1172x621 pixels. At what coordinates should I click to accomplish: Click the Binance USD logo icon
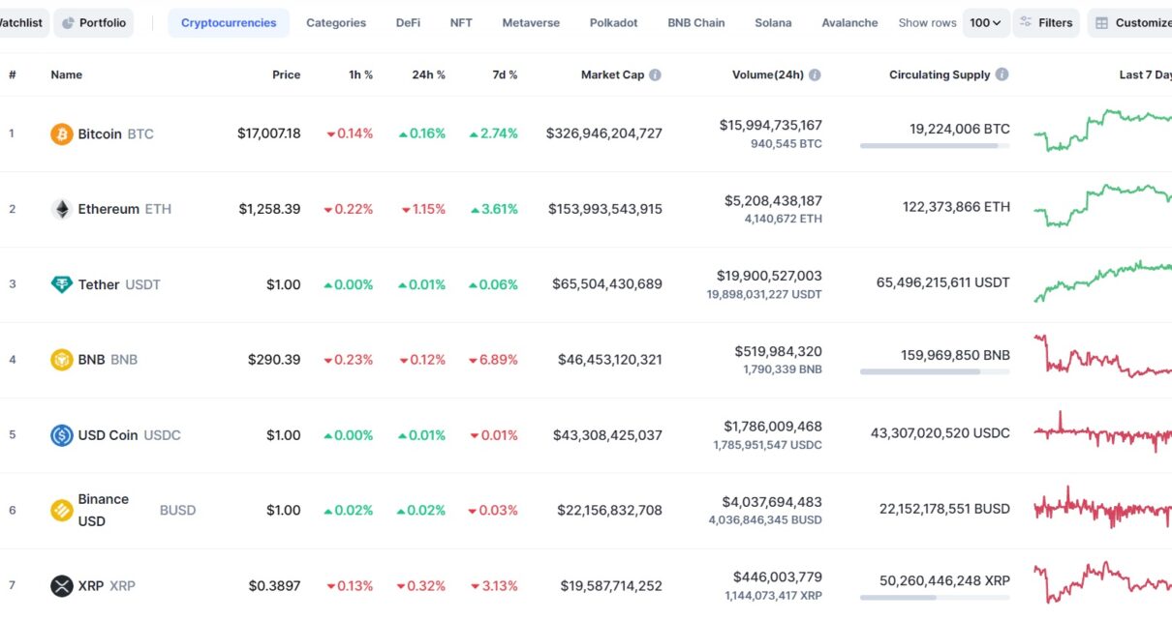pos(62,510)
